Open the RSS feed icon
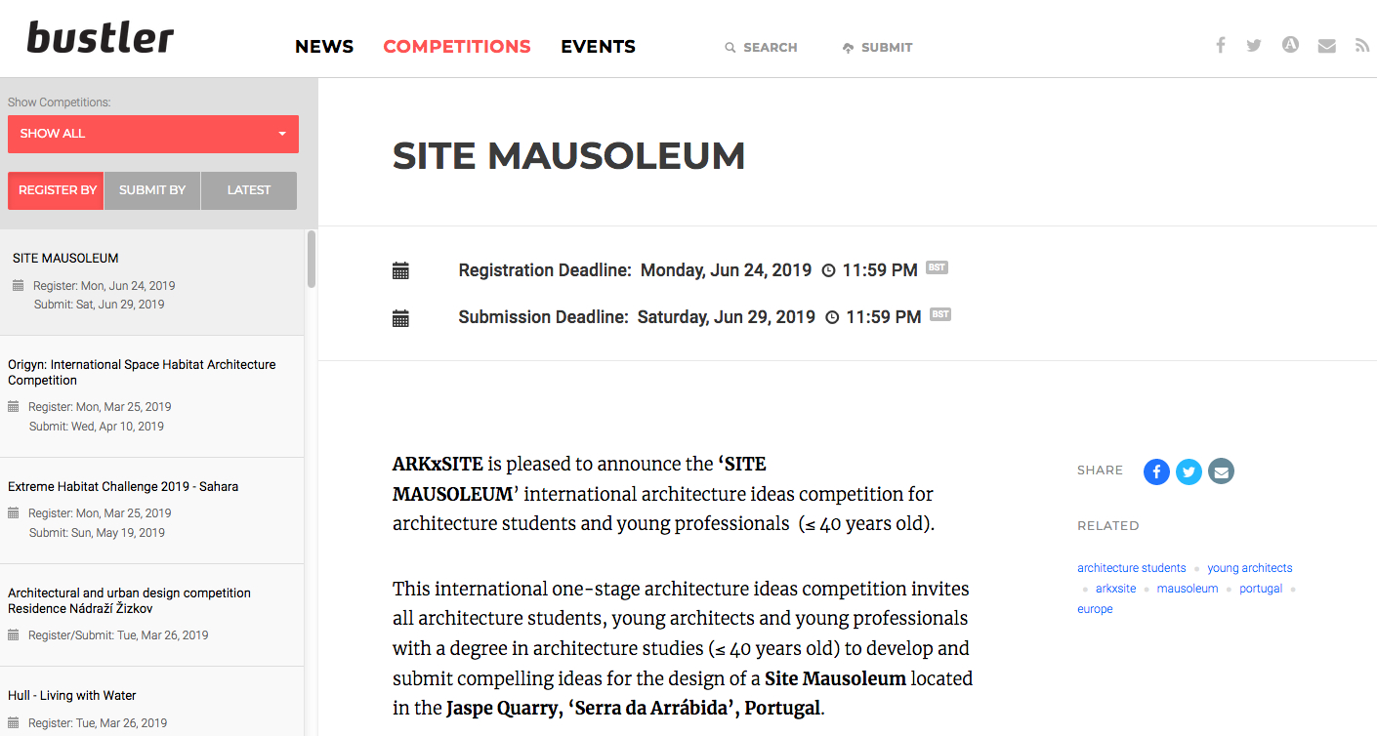Image resolution: width=1377 pixels, height=736 pixels. pyautogui.click(x=1362, y=45)
